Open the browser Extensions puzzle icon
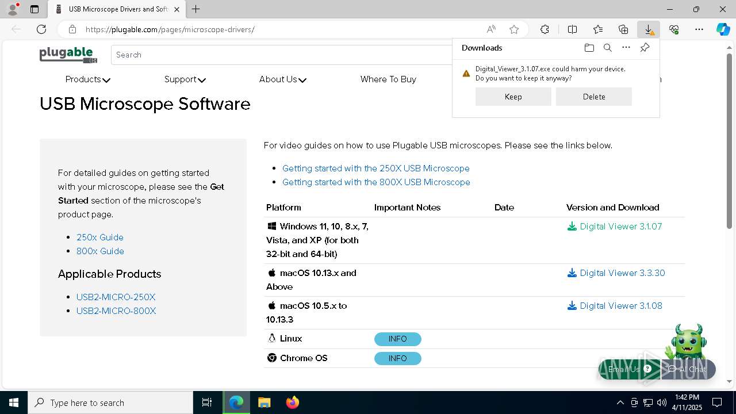The width and height of the screenshot is (736, 414). (545, 29)
